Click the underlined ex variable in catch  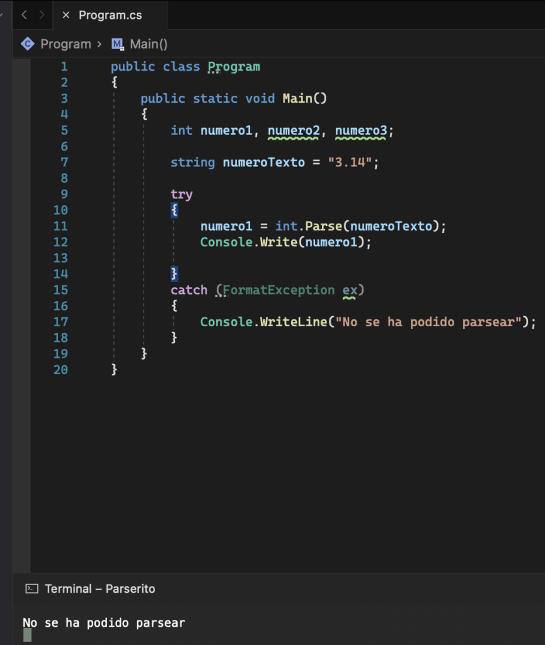(349, 290)
